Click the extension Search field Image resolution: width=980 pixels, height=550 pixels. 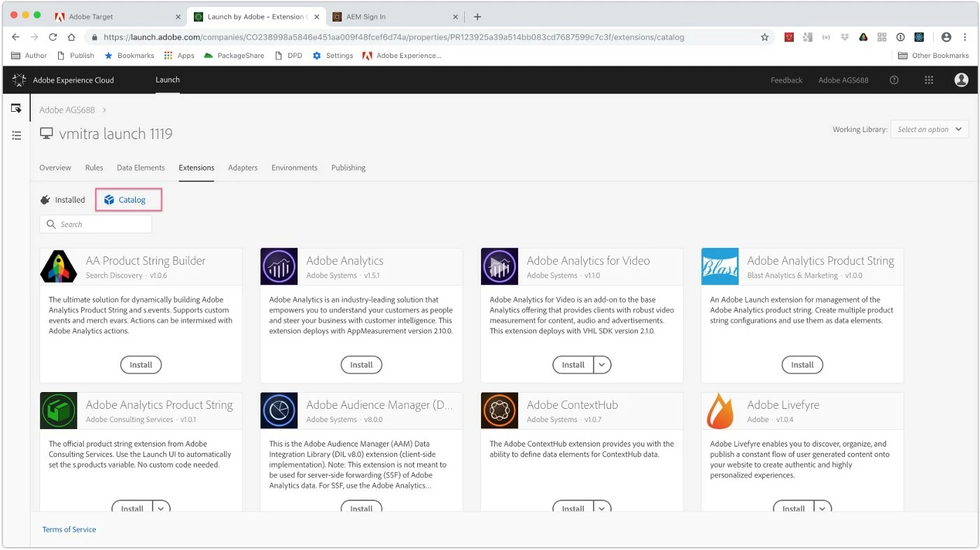[96, 224]
